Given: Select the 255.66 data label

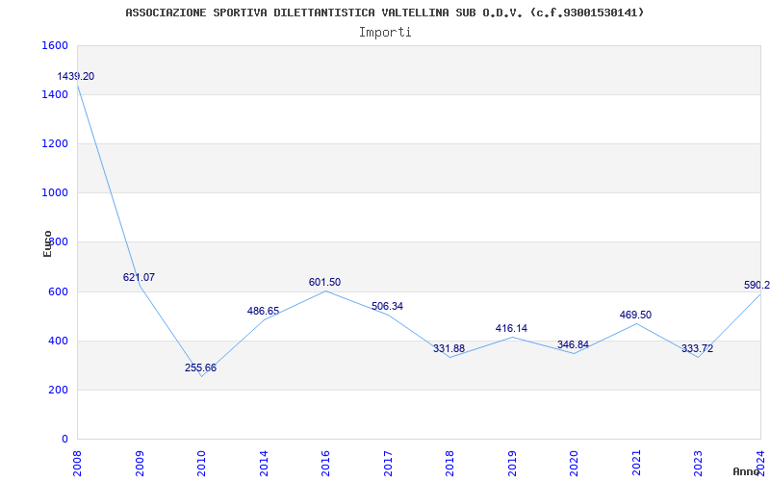Looking at the screenshot, I should click(200, 367).
